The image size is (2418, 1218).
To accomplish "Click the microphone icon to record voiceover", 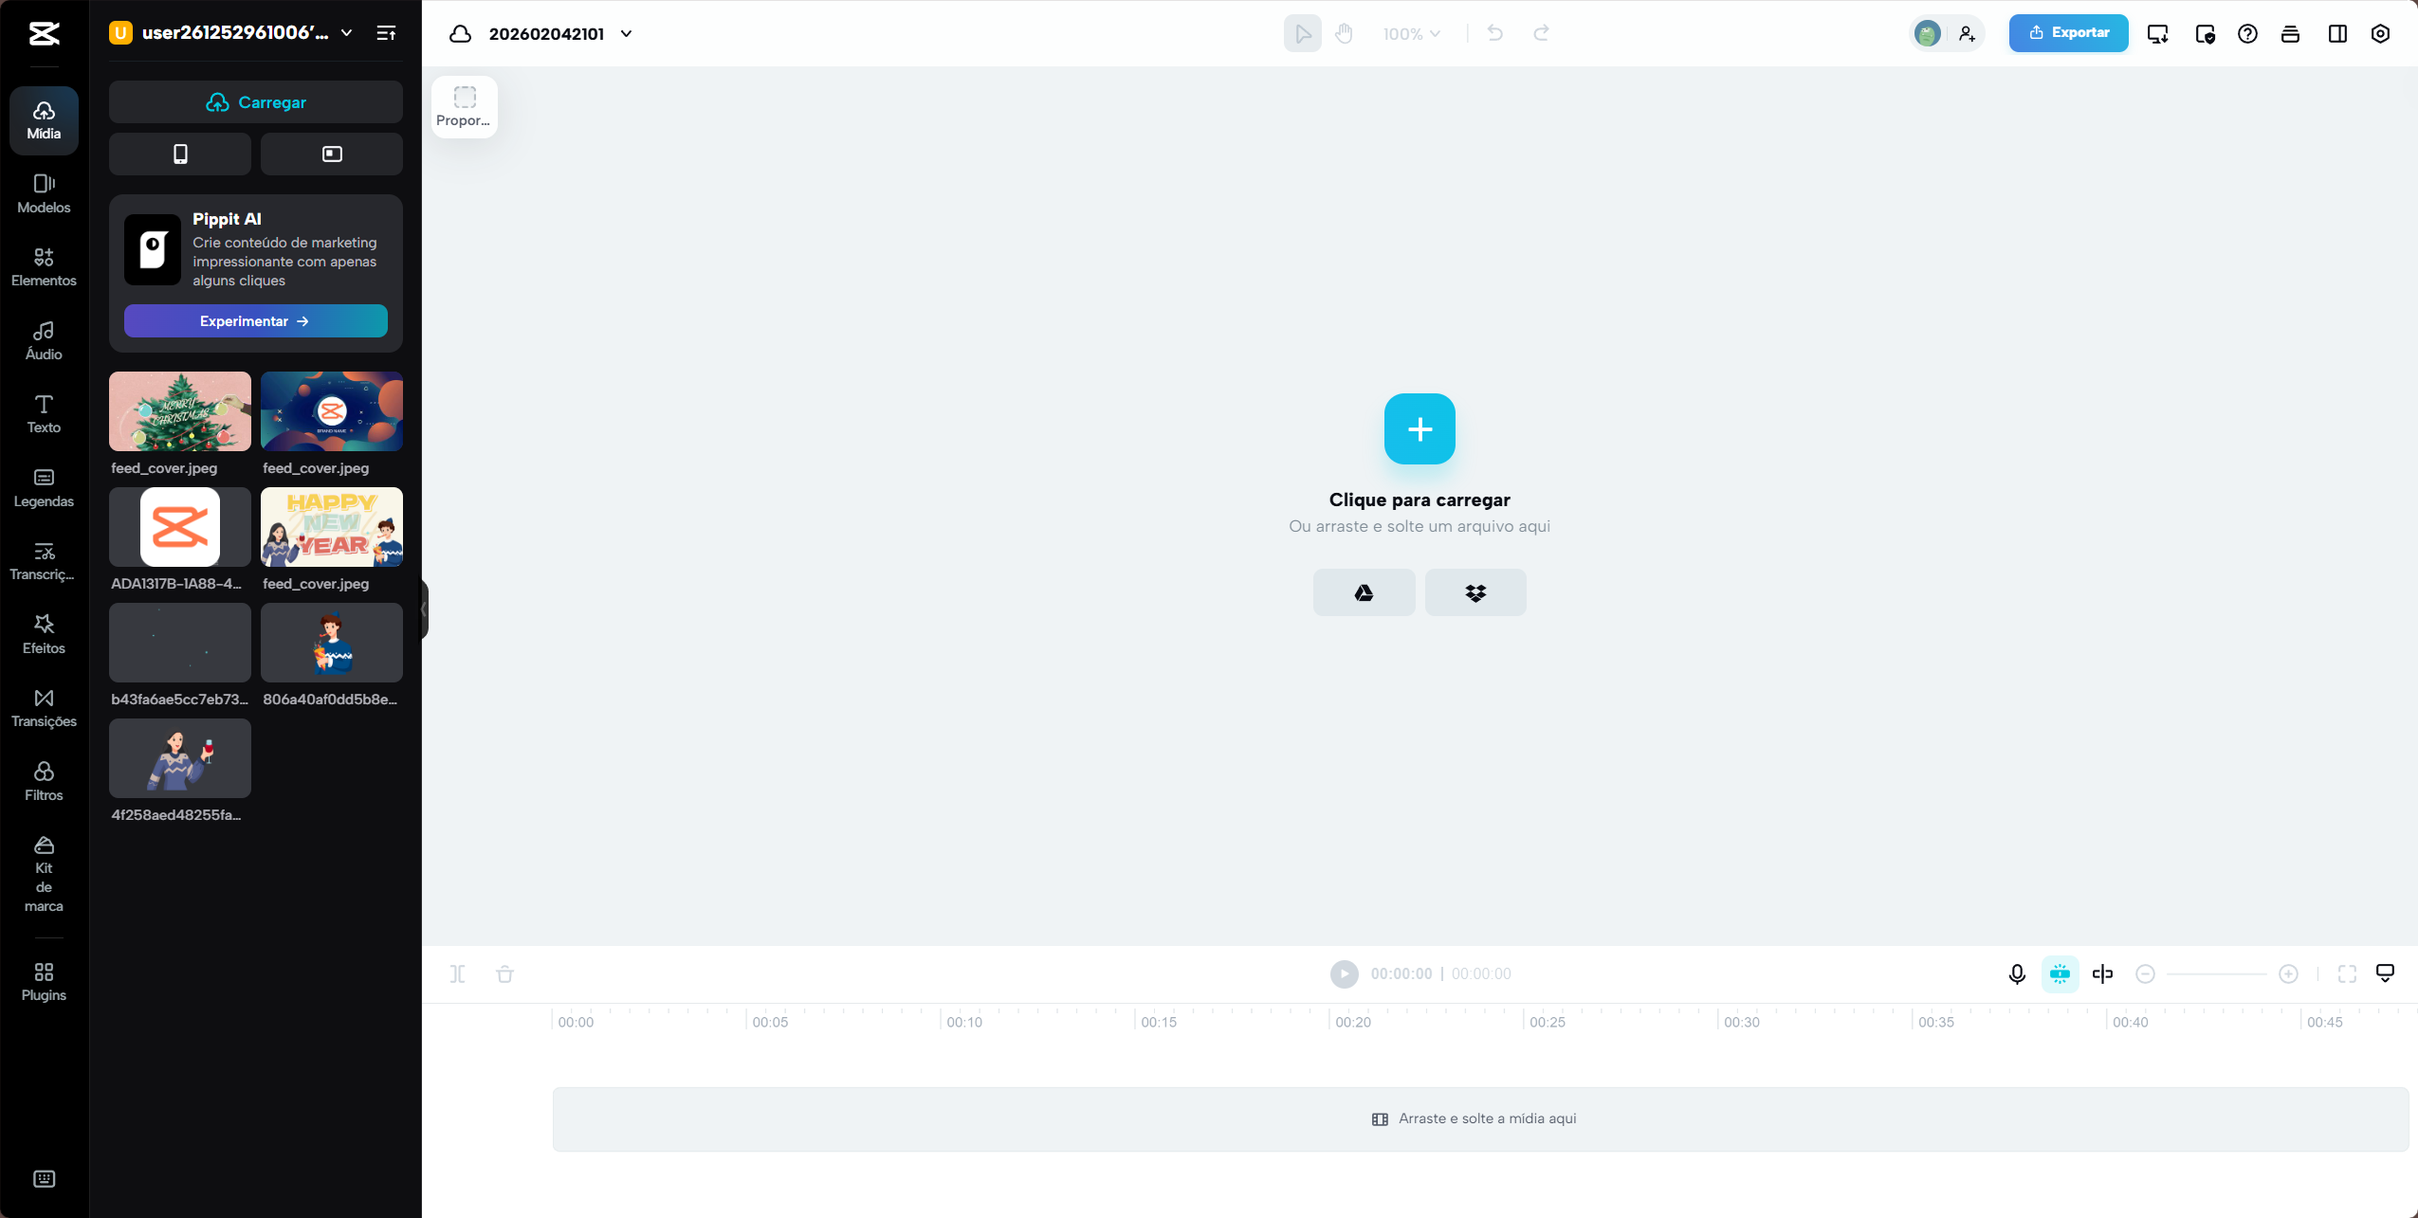I will [x=2015, y=973].
